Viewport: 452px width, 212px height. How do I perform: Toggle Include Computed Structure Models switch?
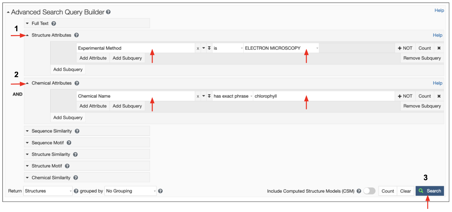369,191
